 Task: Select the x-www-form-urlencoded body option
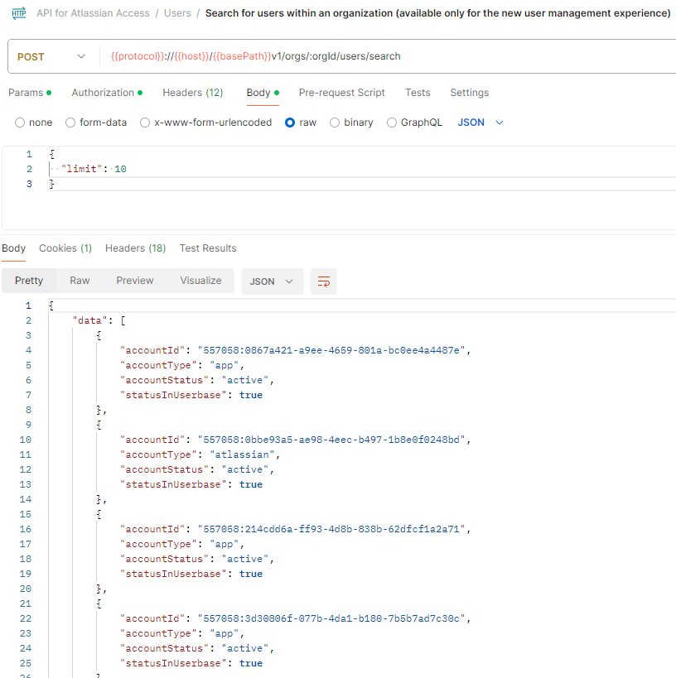[x=206, y=123]
